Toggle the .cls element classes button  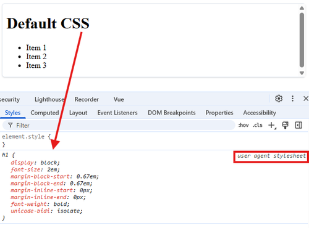click(x=258, y=125)
